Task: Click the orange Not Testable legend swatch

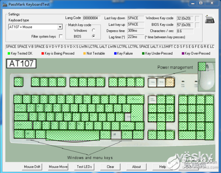Action: [x=85, y=53]
